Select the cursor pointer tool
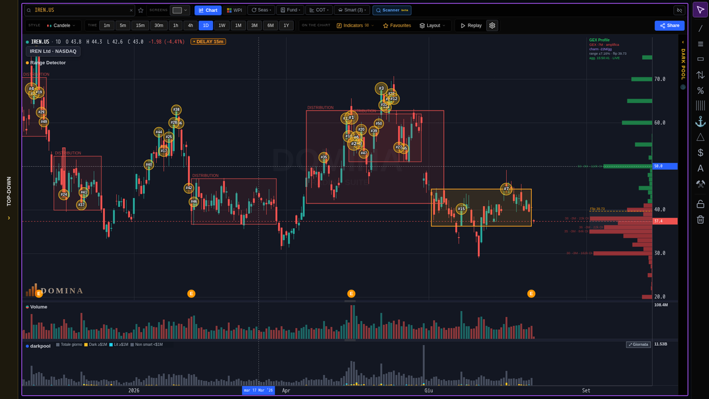The image size is (709, 399). coord(700,11)
